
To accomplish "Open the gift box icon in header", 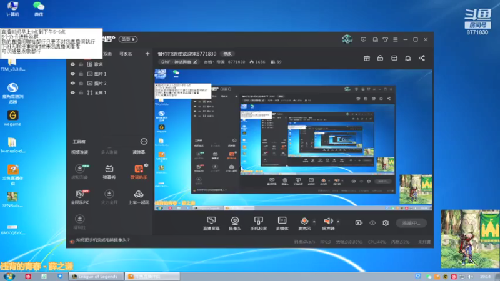I will pos(367,58).
